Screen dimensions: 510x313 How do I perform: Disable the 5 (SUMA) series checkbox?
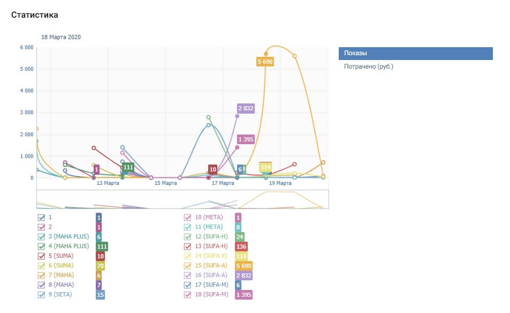(x=41, y=256)
